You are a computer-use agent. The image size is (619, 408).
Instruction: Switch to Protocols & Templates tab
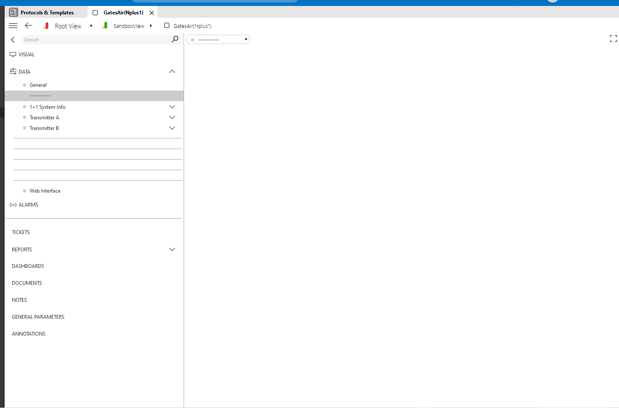(47, 13)
